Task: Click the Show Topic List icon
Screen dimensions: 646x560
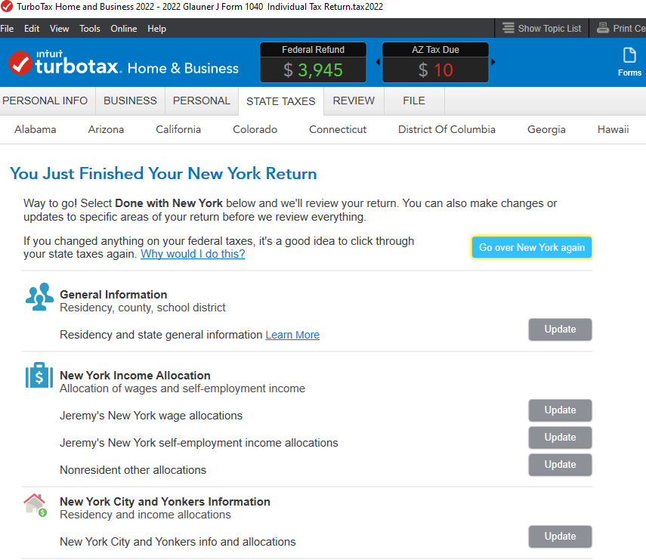Action: pos(508,28)
